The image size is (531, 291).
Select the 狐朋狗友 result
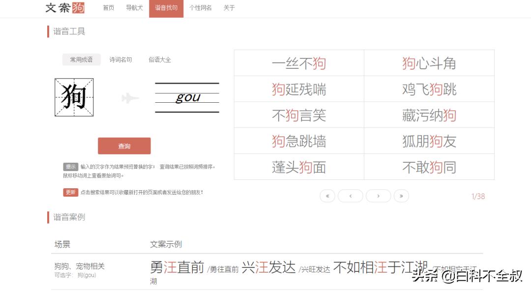[x=429, y=141]
